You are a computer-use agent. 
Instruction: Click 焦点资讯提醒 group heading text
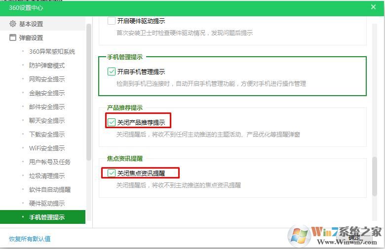click(125, 158)
